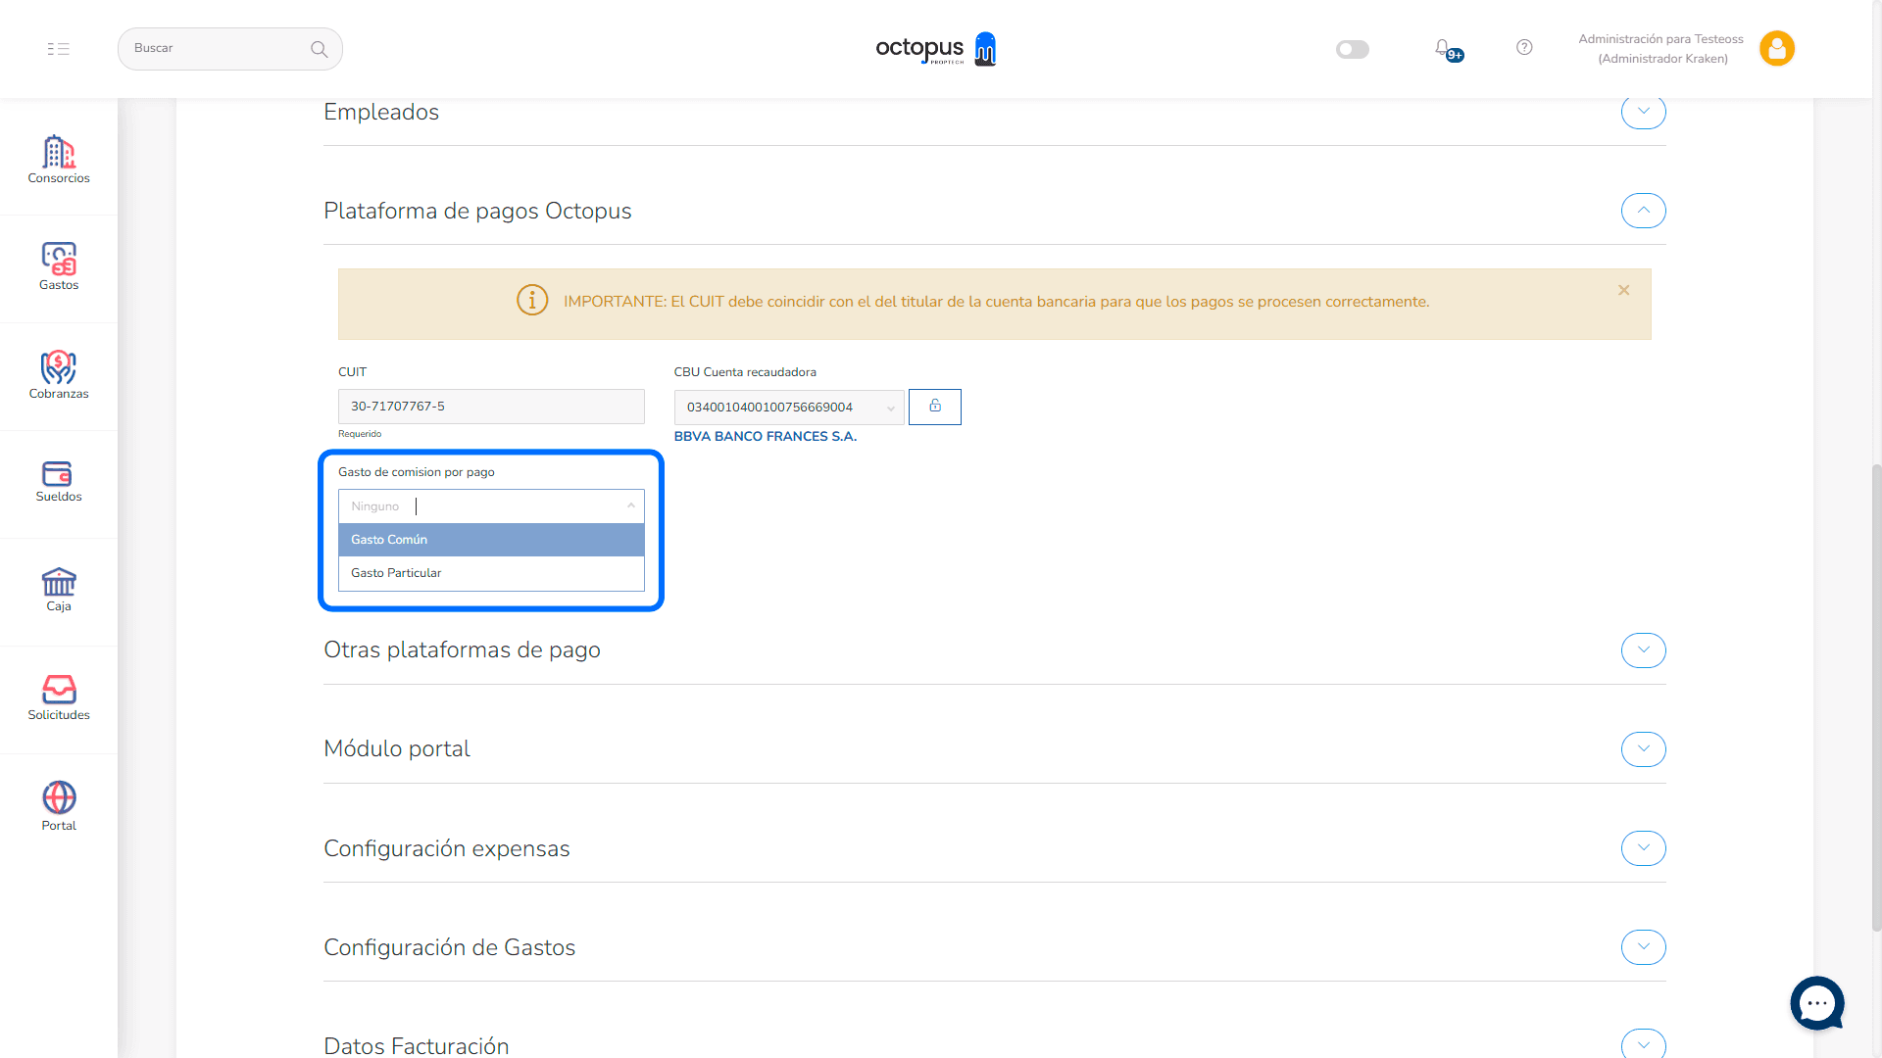Image resolution: width=1882 pixels, height=1058 pixels.
Task: Open the notifications bell
Action: pos(1443,48)
